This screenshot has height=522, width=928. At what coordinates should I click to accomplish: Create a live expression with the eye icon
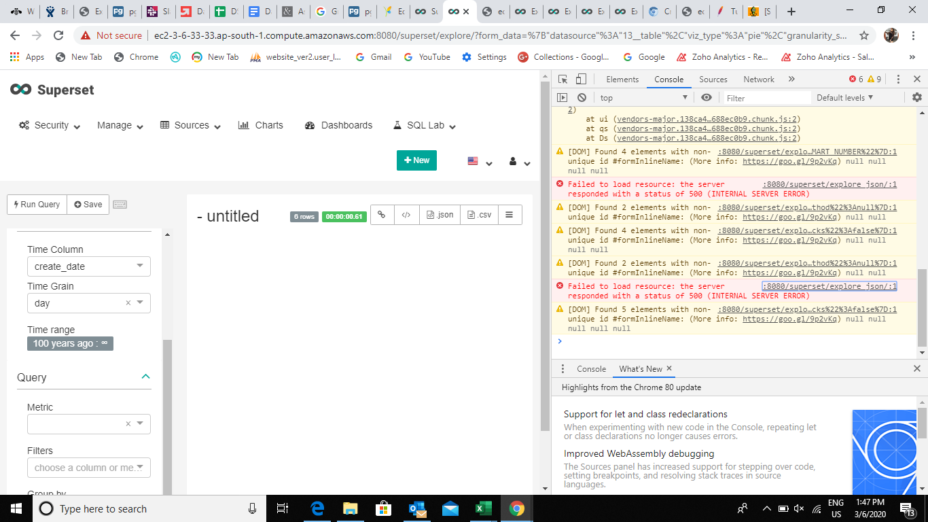[x=706, y=97]
